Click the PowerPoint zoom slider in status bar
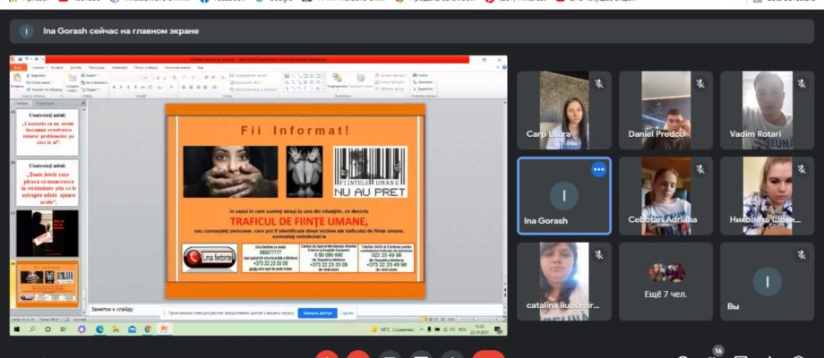Viewport: 824px width, 358px height. [473, 319]
